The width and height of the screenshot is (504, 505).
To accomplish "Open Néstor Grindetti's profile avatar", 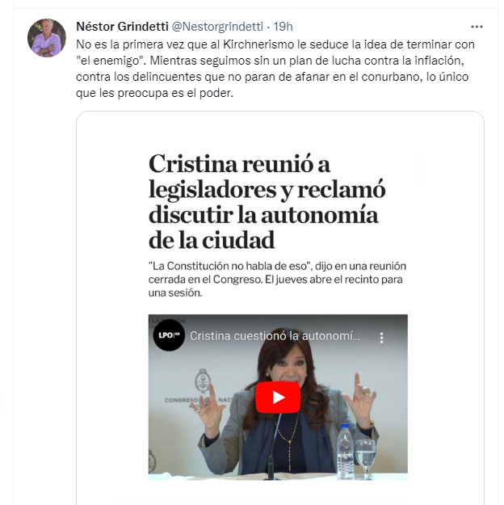I will pos(47,38).
